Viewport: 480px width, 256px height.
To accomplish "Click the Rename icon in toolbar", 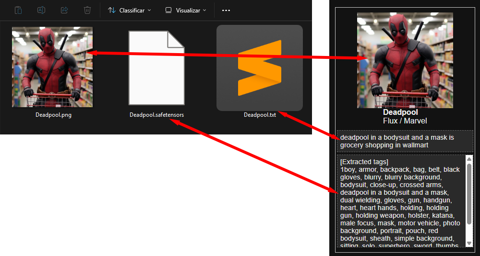I will (41, 10).
